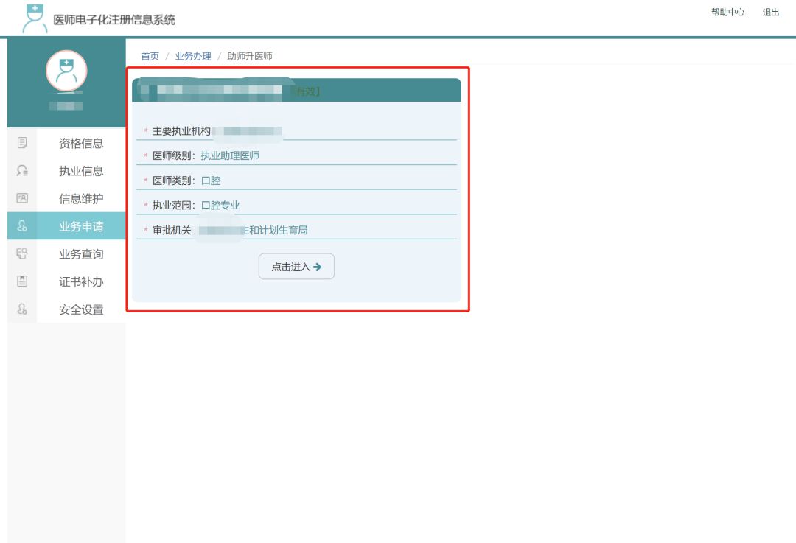The width and height of the screenshot is (796, 543).
Task: Select 执业信息 in the sidebar
Action: [x=81, y=171]
